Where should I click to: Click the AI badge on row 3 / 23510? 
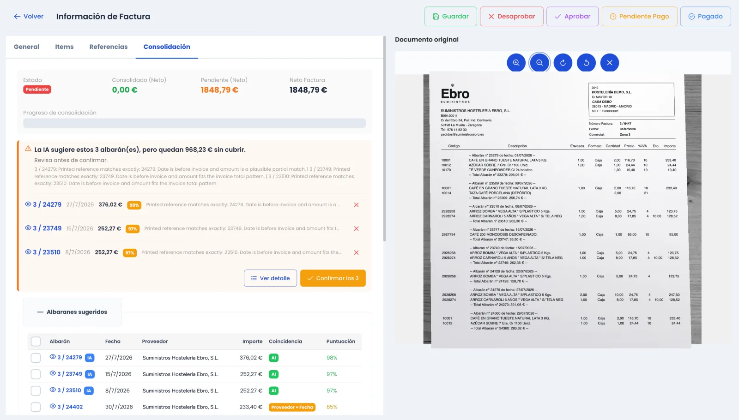tap(274, 391)
